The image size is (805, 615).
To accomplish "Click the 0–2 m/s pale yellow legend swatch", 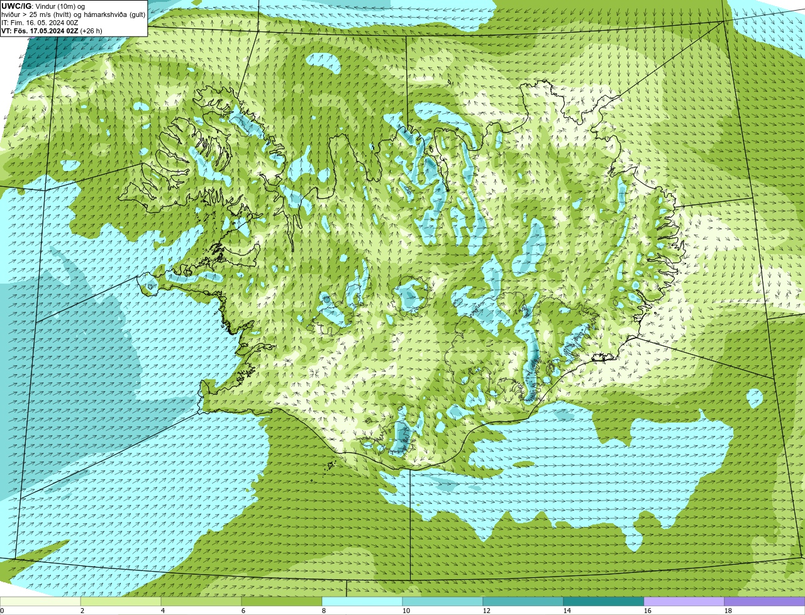I will (x=40, y=602).
